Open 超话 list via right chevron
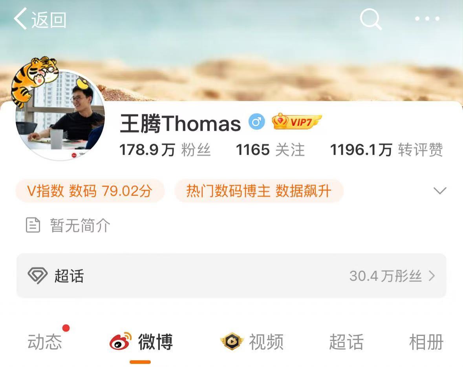 click(x=432, y=276)
